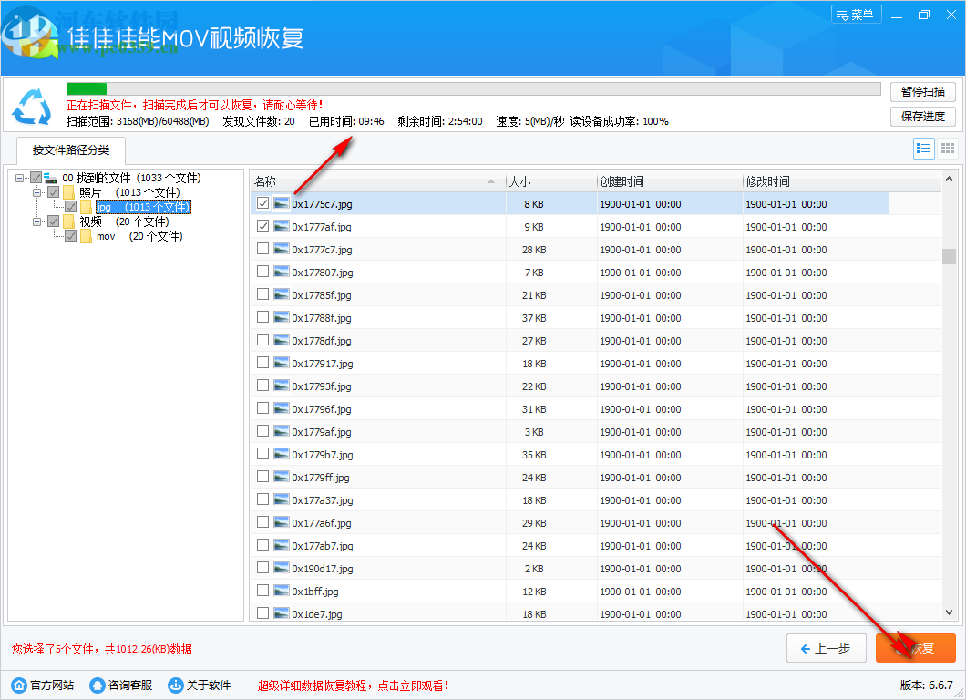
Task: Toggle checkbox for 视频 folder
Action: pyautogui.click(x=54, y=221)
